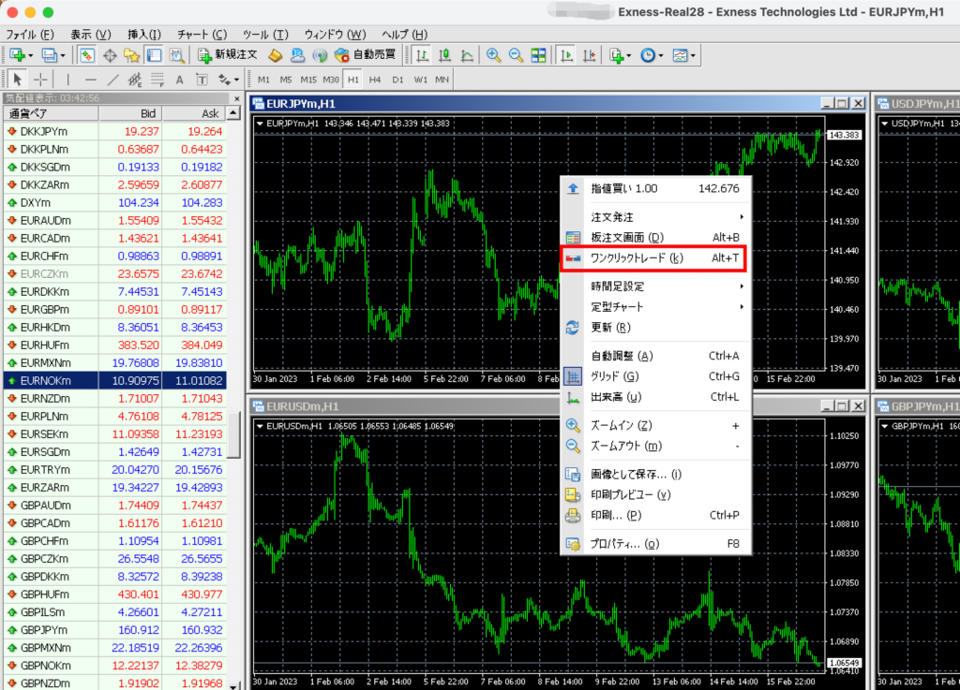Choose 印刷 (Ctrl+P) in the context menu
The image size is (960, 690).
[x=655, y=516]
